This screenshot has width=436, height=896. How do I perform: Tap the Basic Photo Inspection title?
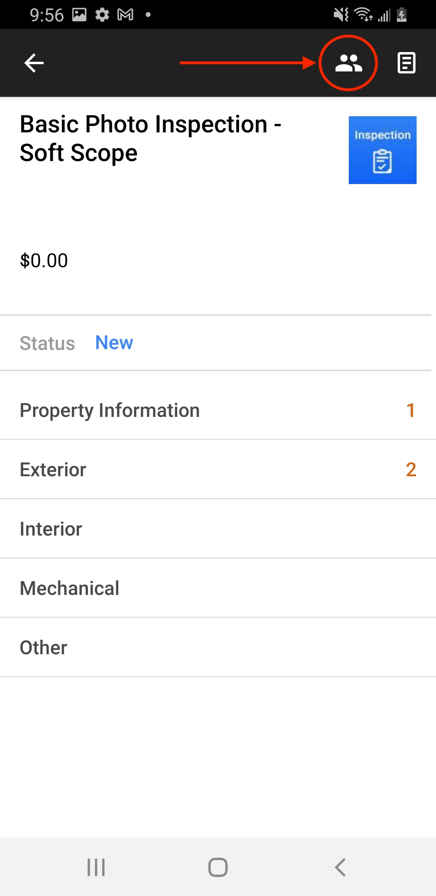151,138
